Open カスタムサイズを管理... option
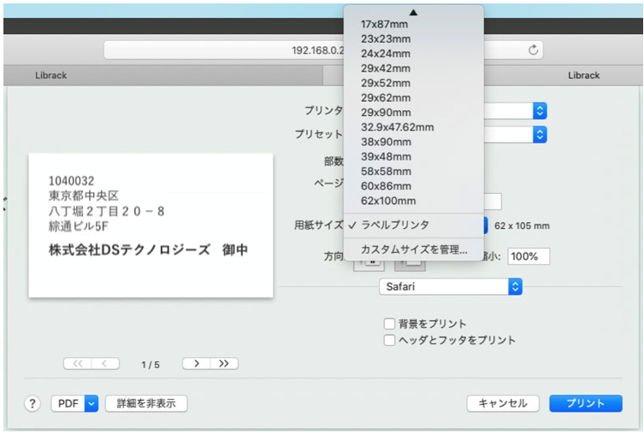Screen dimensions: 644x433 click(414, 249)
